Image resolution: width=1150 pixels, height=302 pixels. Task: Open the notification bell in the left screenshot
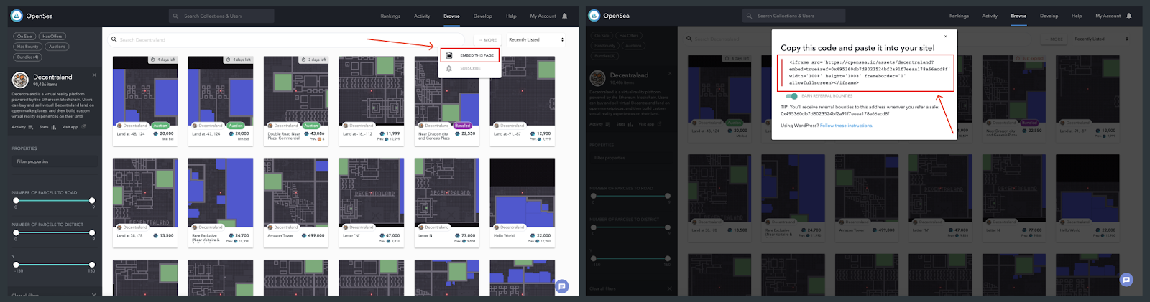point(564,16)
